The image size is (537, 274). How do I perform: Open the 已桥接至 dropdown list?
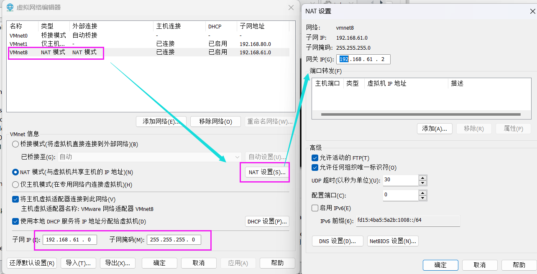[x=238, y=157]
